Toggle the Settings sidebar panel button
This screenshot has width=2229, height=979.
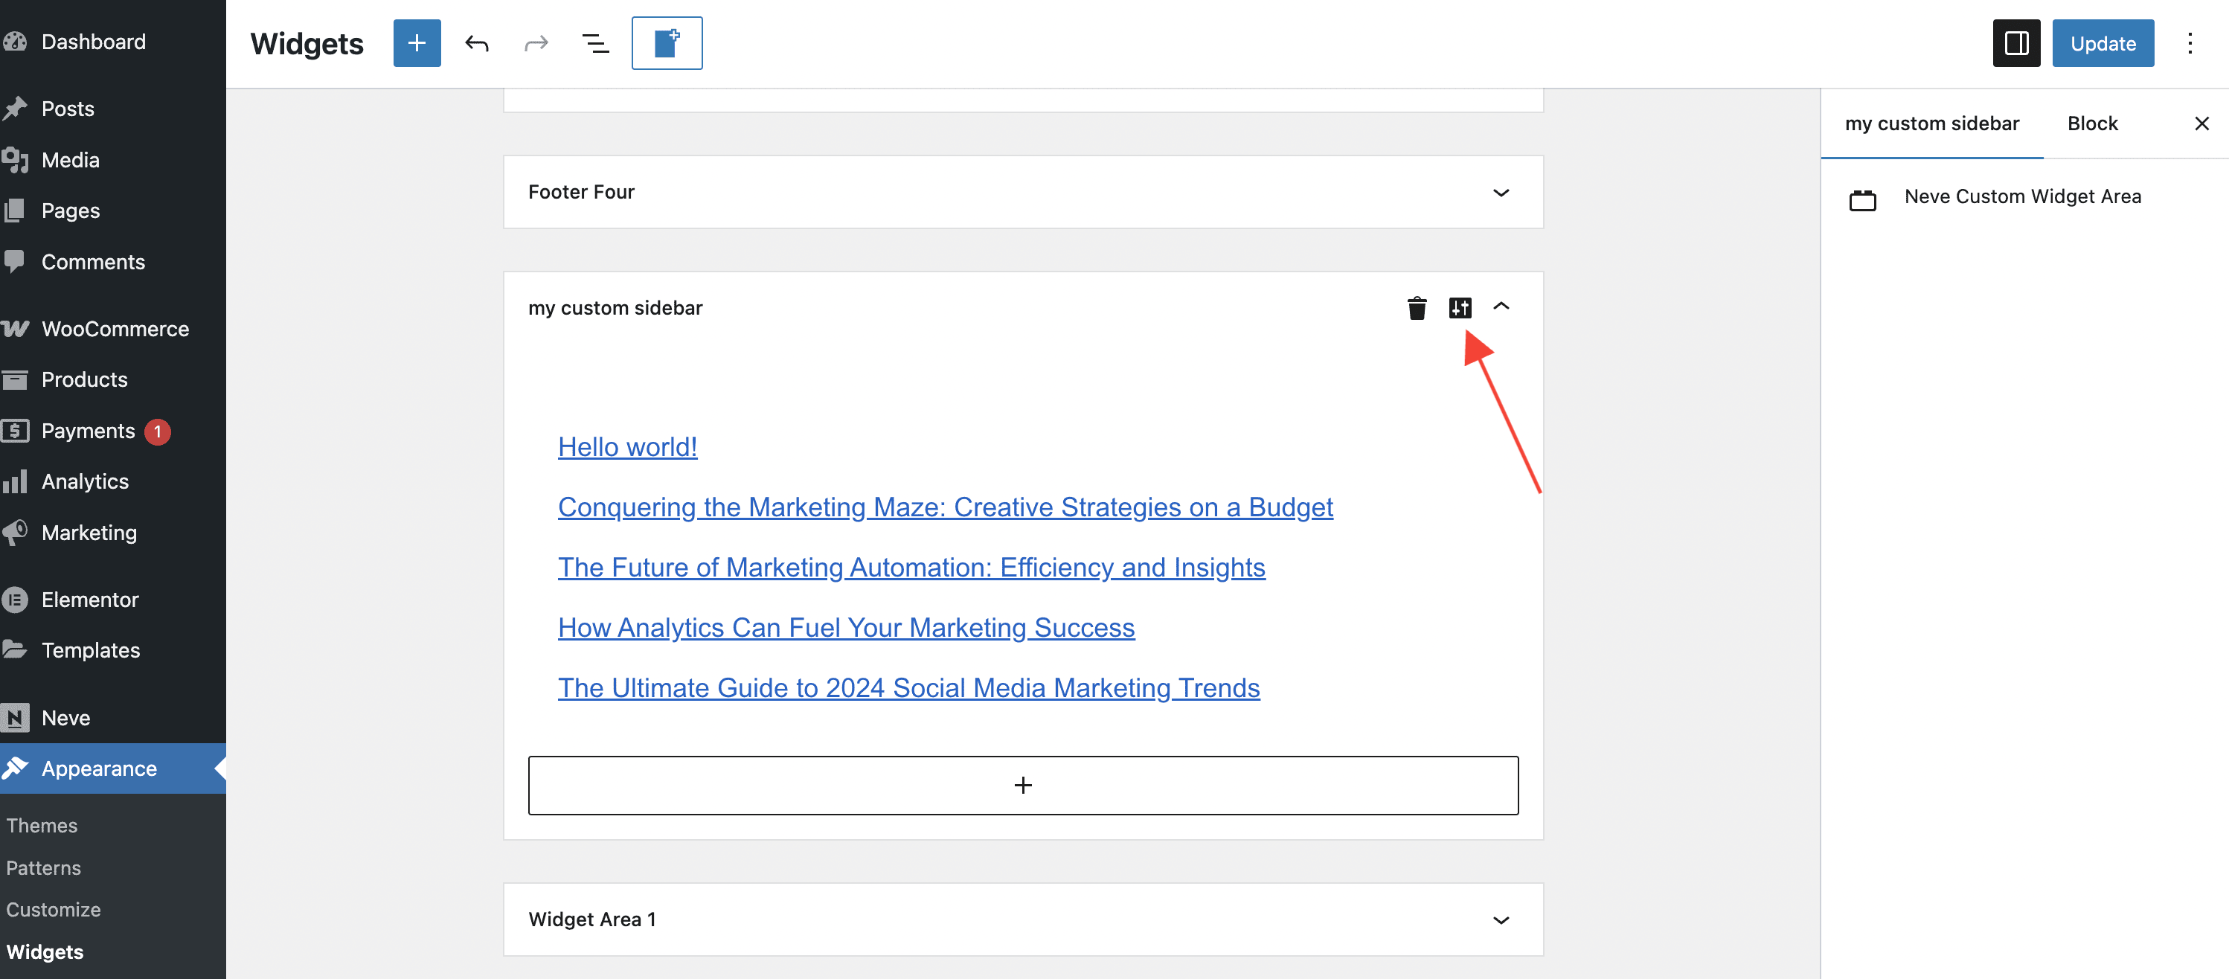coord(2016,43)
